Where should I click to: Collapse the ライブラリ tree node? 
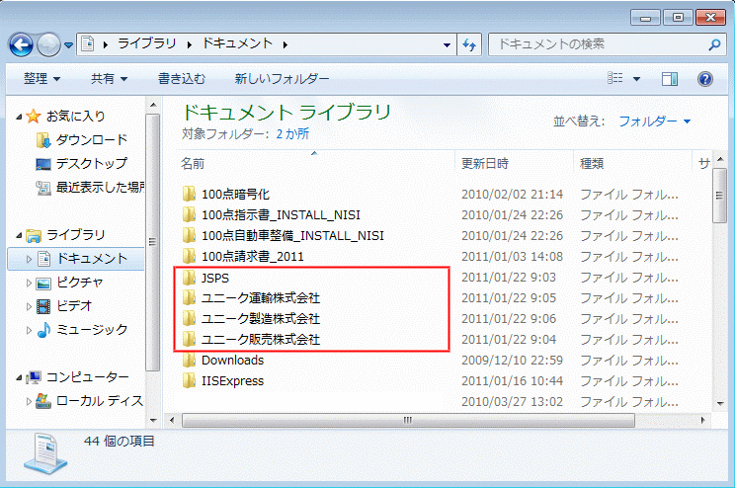coord(21,235)
